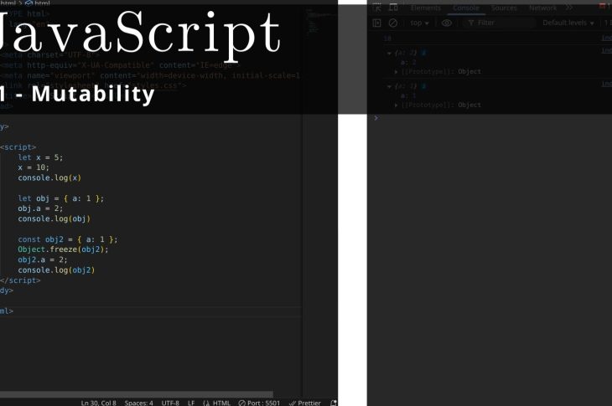Open the Default levels dropdown

[x=568, y=23]
